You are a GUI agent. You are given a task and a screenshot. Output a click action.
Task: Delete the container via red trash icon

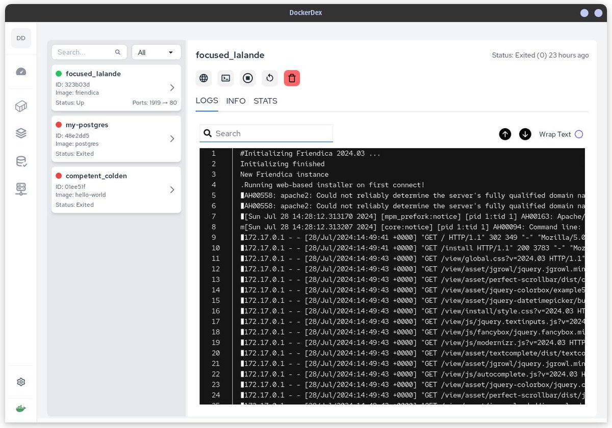tap(292, 78)
